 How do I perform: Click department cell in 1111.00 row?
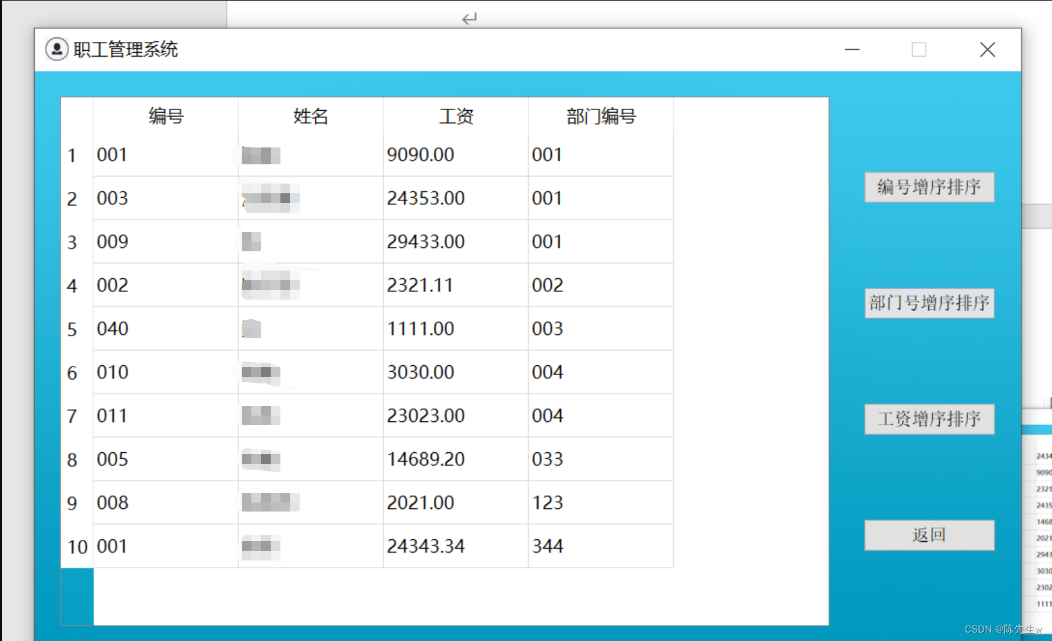601,329
